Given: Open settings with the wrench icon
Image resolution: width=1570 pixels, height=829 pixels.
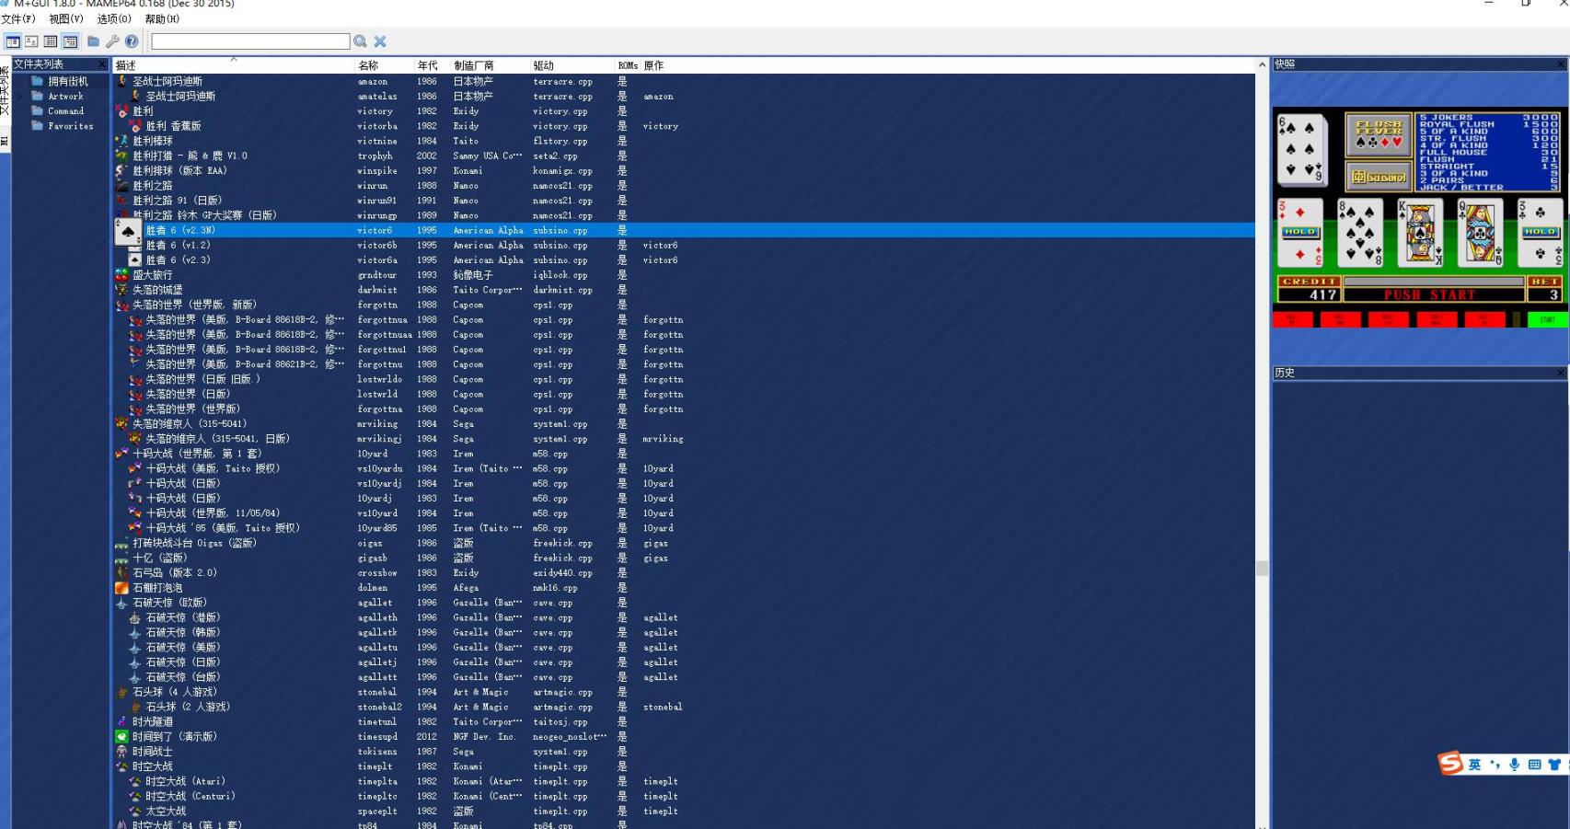Looking at the screenshot, I should [x=112, y=41].
